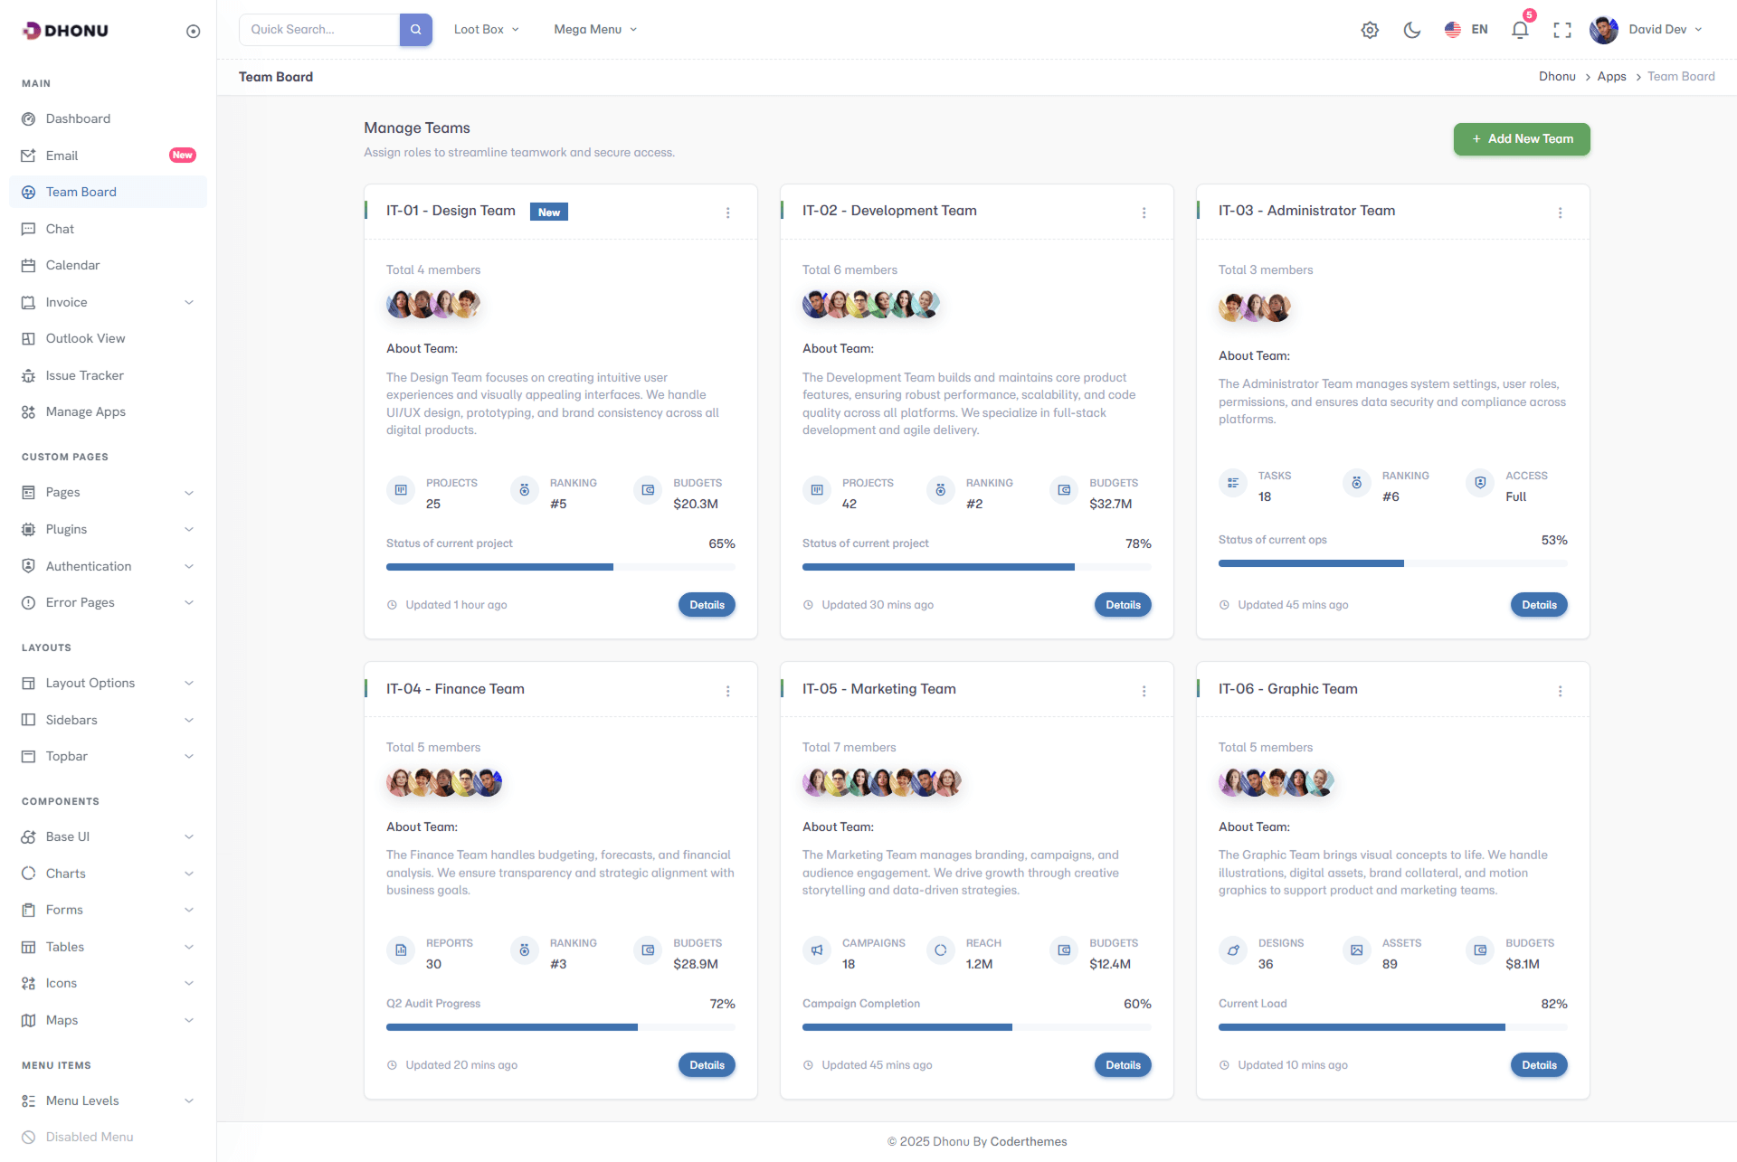Viewport: 1737px width, 1162px height.
Task: Open the notifications bell
Action: pos(1520,30)
